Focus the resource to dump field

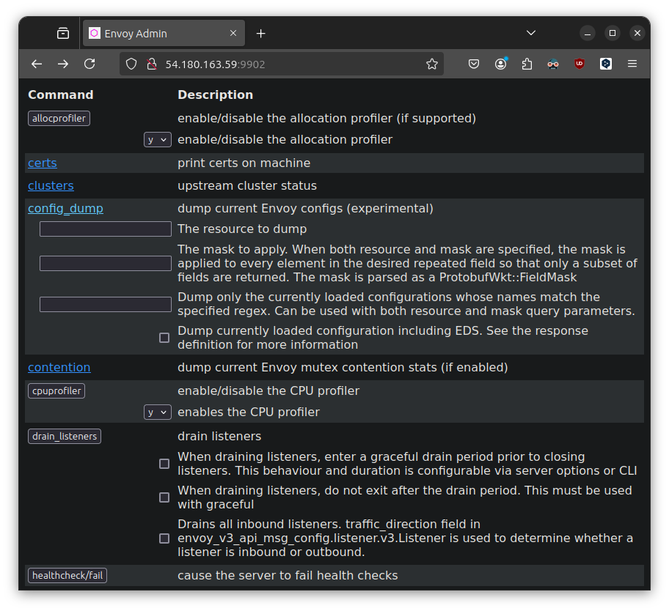tap(106, 229)
